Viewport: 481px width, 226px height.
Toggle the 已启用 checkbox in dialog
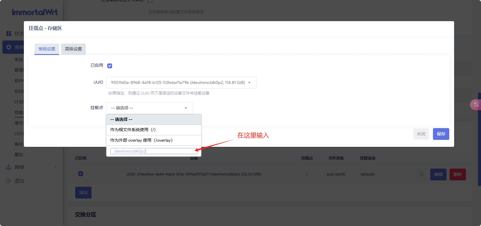pyautogui.click(x=110, y=66)
